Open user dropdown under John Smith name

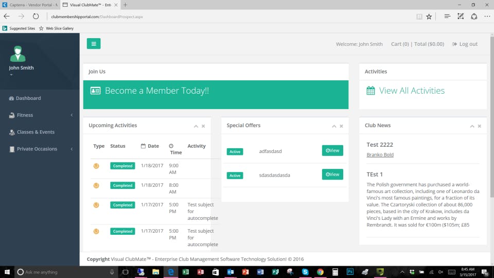pyautogui.click(x=11, y=75)
